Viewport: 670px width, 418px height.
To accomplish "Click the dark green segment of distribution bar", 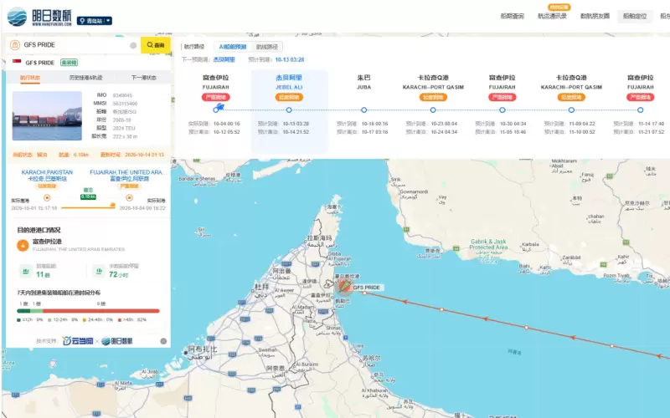I will pos(23,311).
